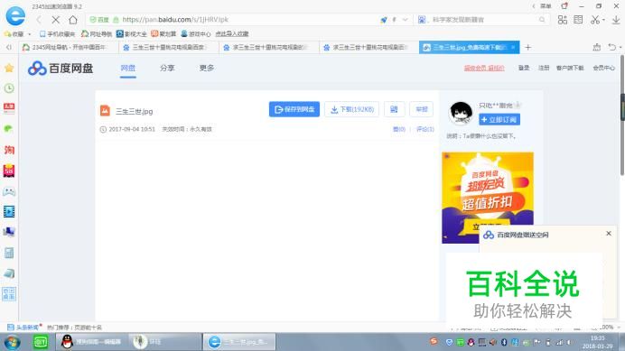Screen dimensions: 625x351
Task: Click the 客户端下载 link
Action: [x=570, y=69]
